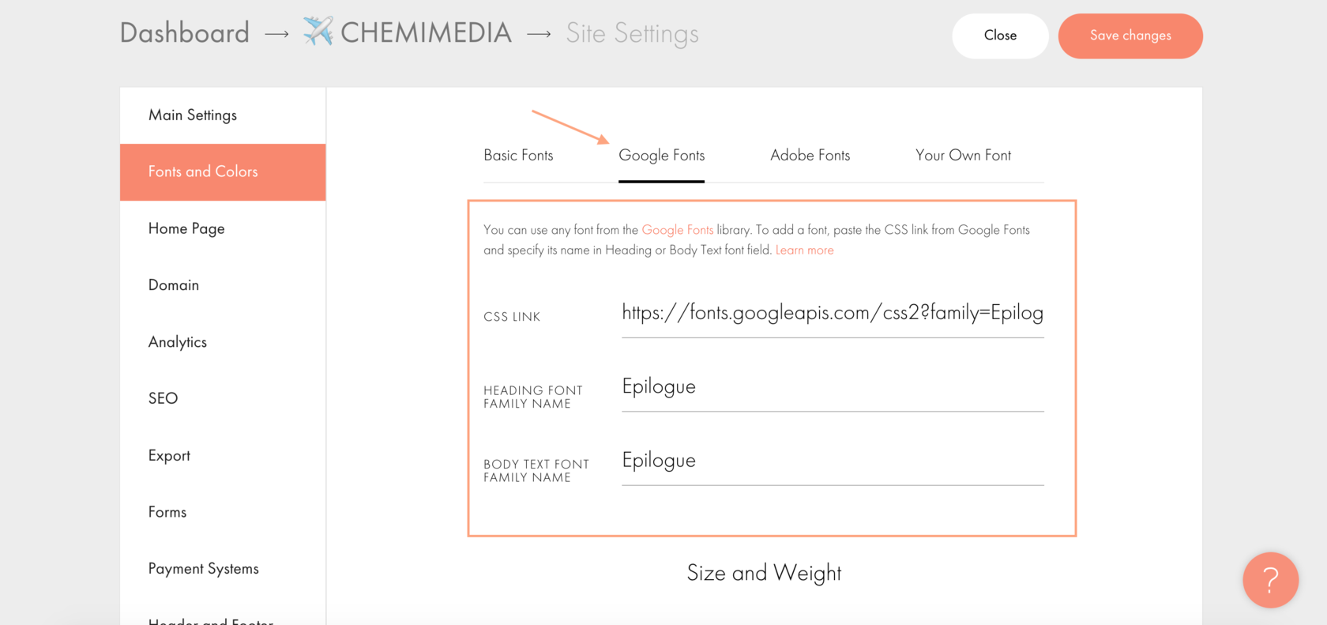
Task: Select Fonts and Colors section
Action: point(203,171)
